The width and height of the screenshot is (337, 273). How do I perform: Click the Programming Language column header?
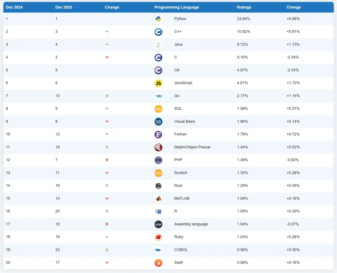coord(176,7)
